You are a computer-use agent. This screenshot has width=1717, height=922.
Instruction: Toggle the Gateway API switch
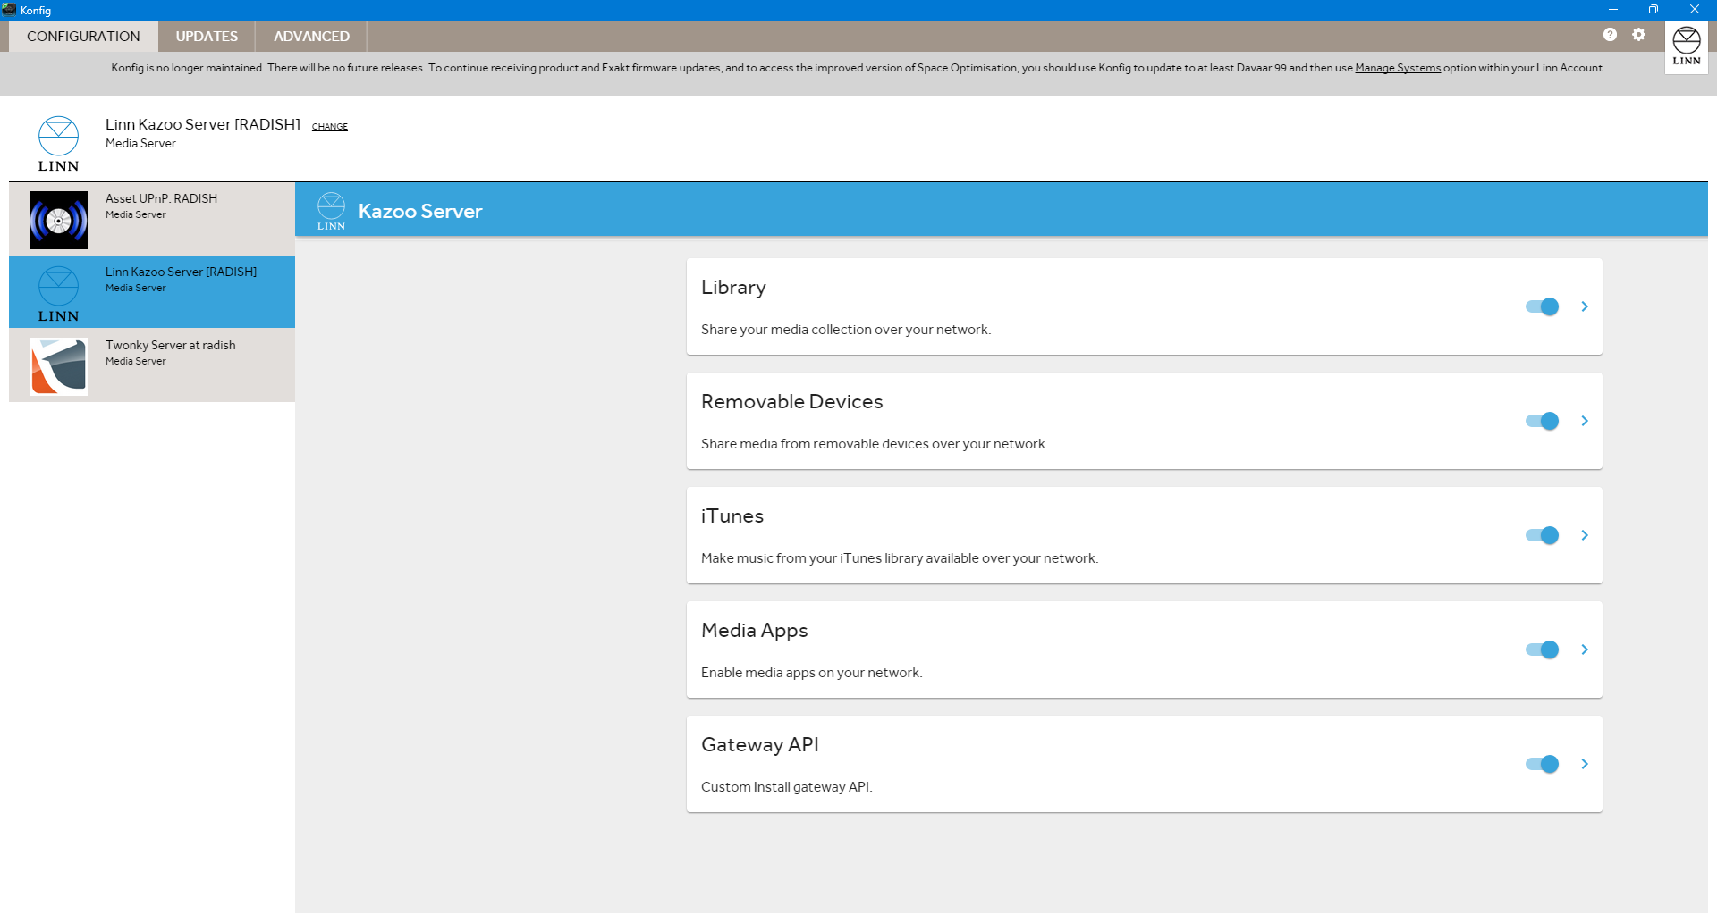(1542, 764)
